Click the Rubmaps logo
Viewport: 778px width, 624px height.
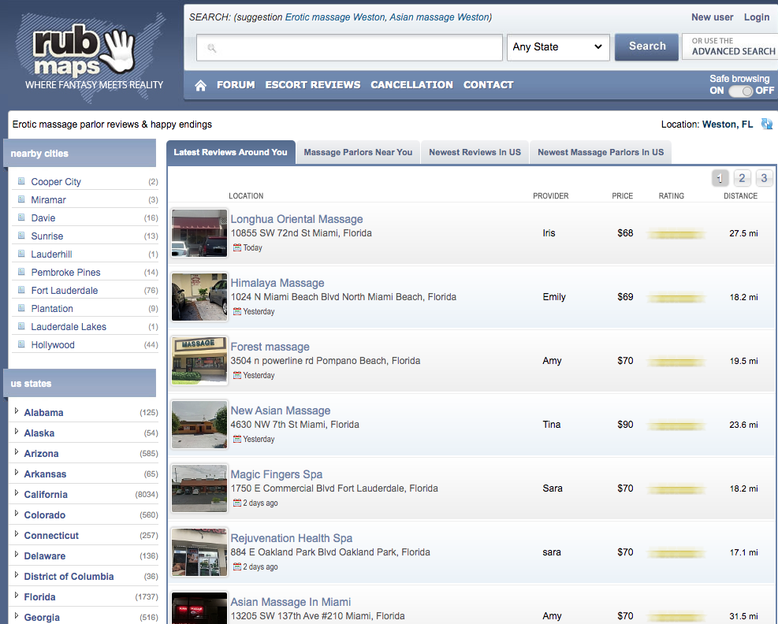tap(89, 57)
